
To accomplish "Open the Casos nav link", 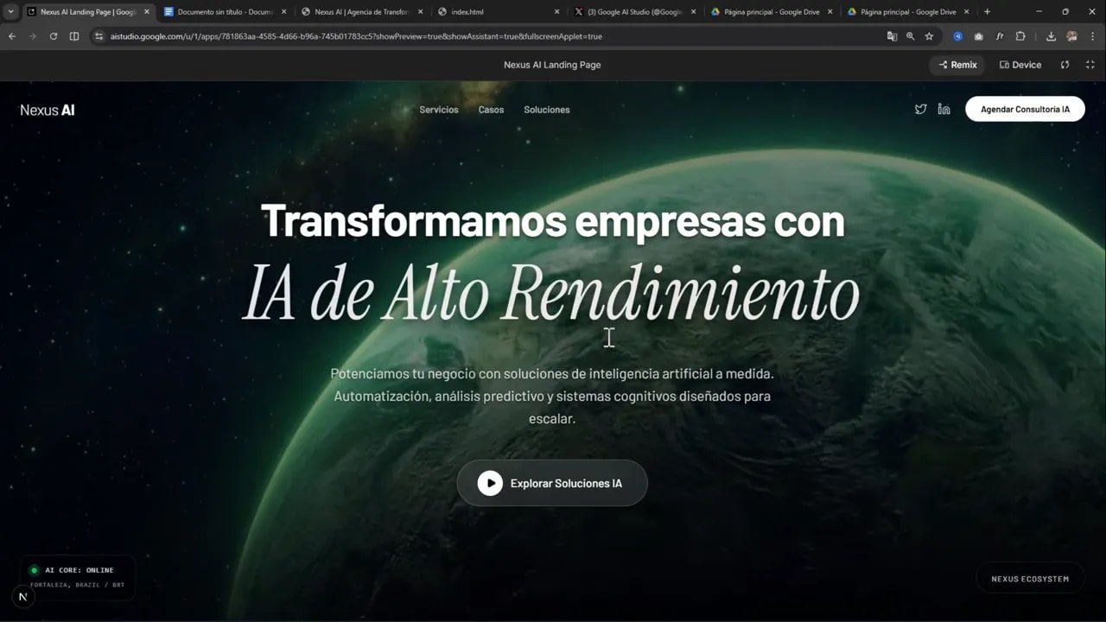I will tap(491, 110).
